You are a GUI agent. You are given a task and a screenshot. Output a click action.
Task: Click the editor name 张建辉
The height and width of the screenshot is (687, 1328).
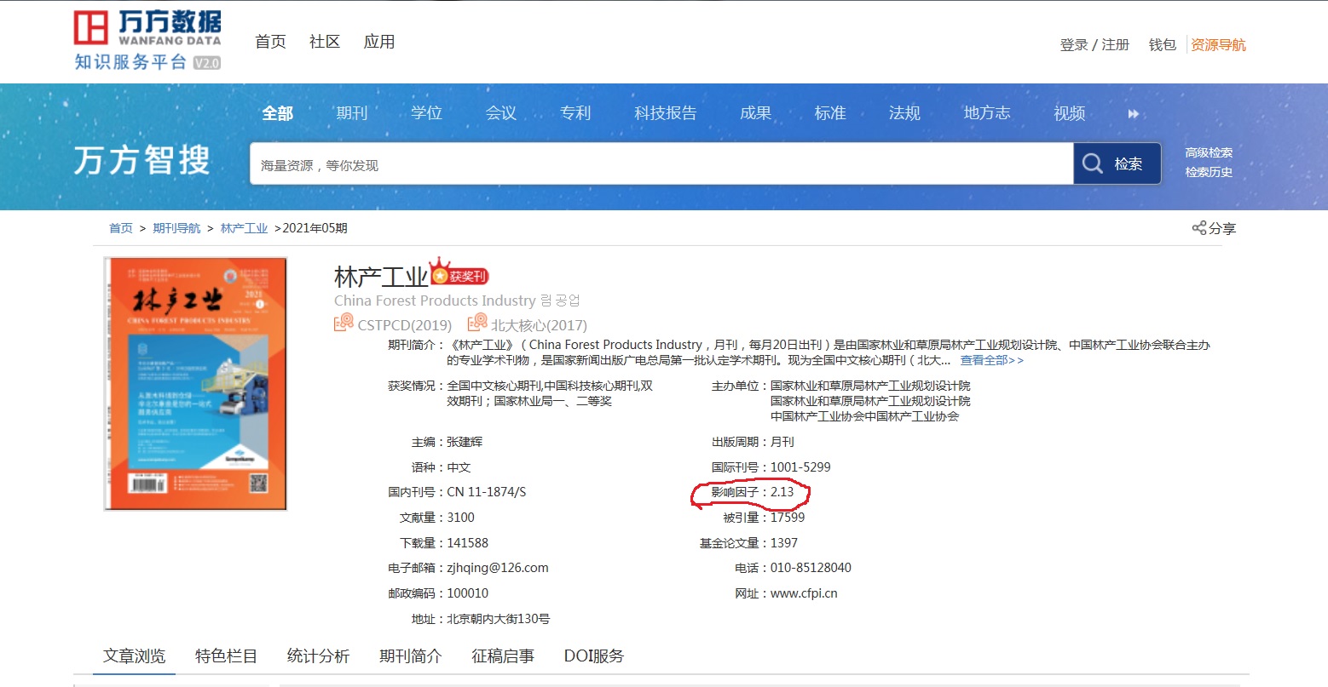point(465,442)
